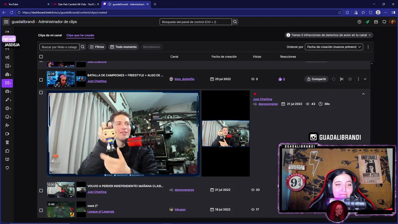Switch to Este País Cambió Mi Vida tab
The height and width of the screenshot is (224, 398).
click(76, 4)
